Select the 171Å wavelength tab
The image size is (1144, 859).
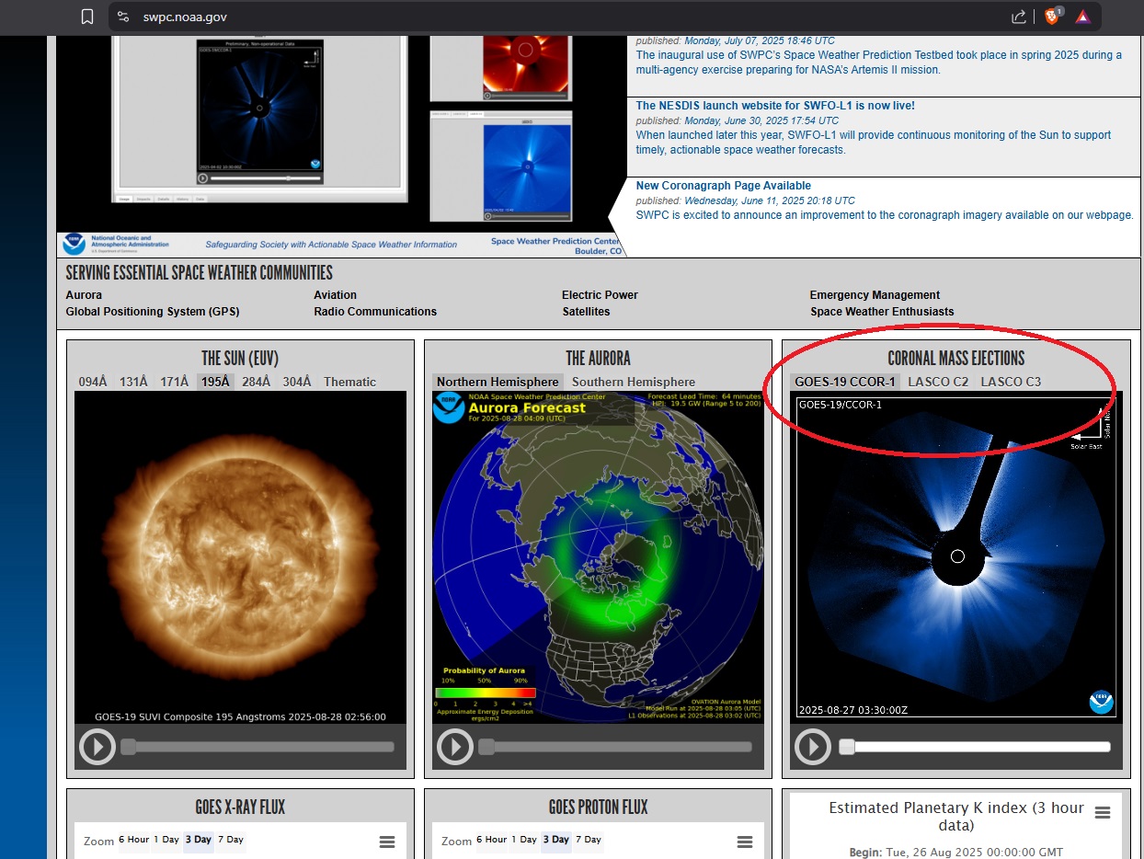click(x=175, y=382)
